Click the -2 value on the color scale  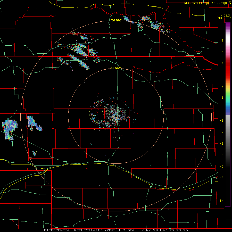(x=221, y=132)
